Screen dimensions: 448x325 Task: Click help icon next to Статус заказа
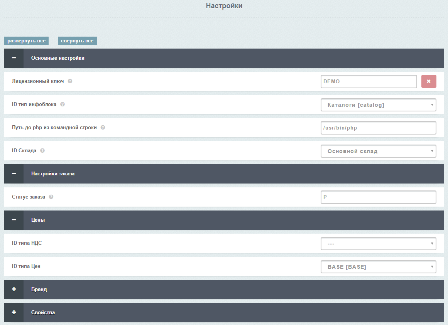51,197
